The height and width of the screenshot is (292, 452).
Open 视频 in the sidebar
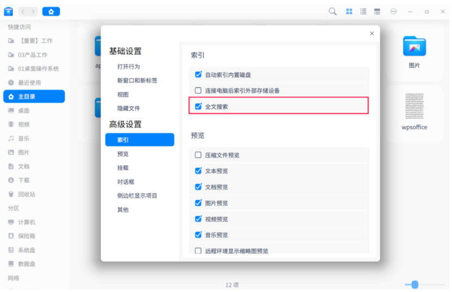(34, 125)
